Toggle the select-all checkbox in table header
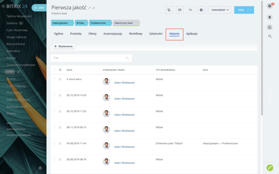Screen dimensions: 279x174 pos(54,70)
